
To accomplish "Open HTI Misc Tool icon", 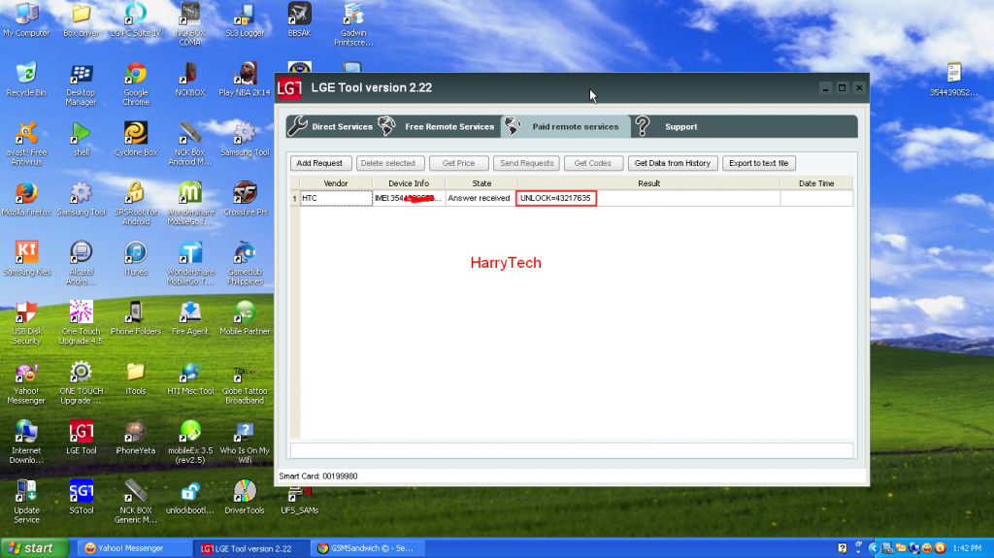I will click(x=190, y=377).
